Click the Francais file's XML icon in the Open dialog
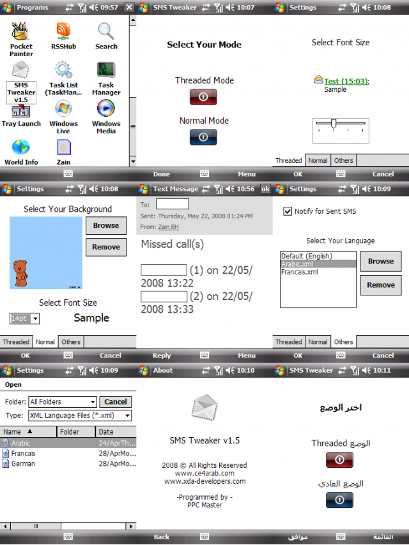Viewport: 409px width, 545px height. (6, 453)
